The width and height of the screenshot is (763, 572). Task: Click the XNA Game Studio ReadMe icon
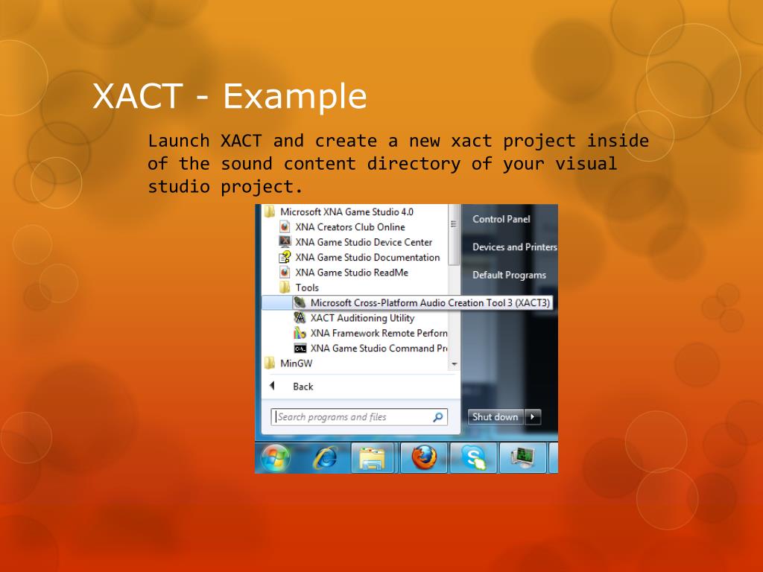[285, 272]
